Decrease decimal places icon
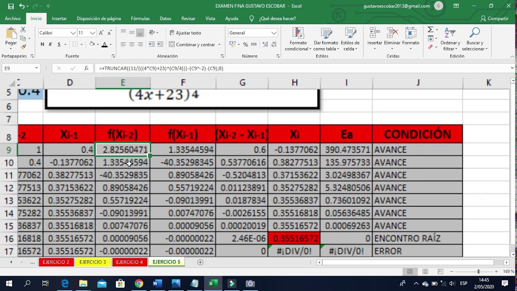This screenshot has width=517, height=291. point(273,44)
